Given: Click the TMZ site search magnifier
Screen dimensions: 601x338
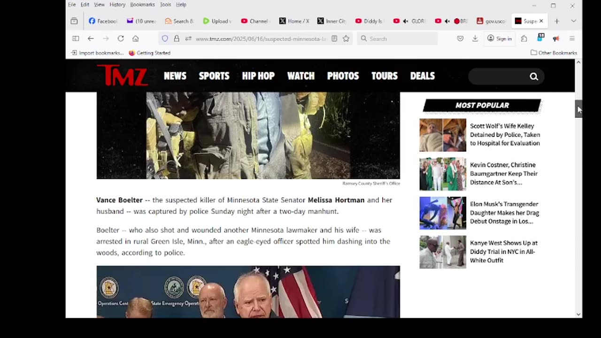Looking at the screenshot, I should click(x=534, y=77).
